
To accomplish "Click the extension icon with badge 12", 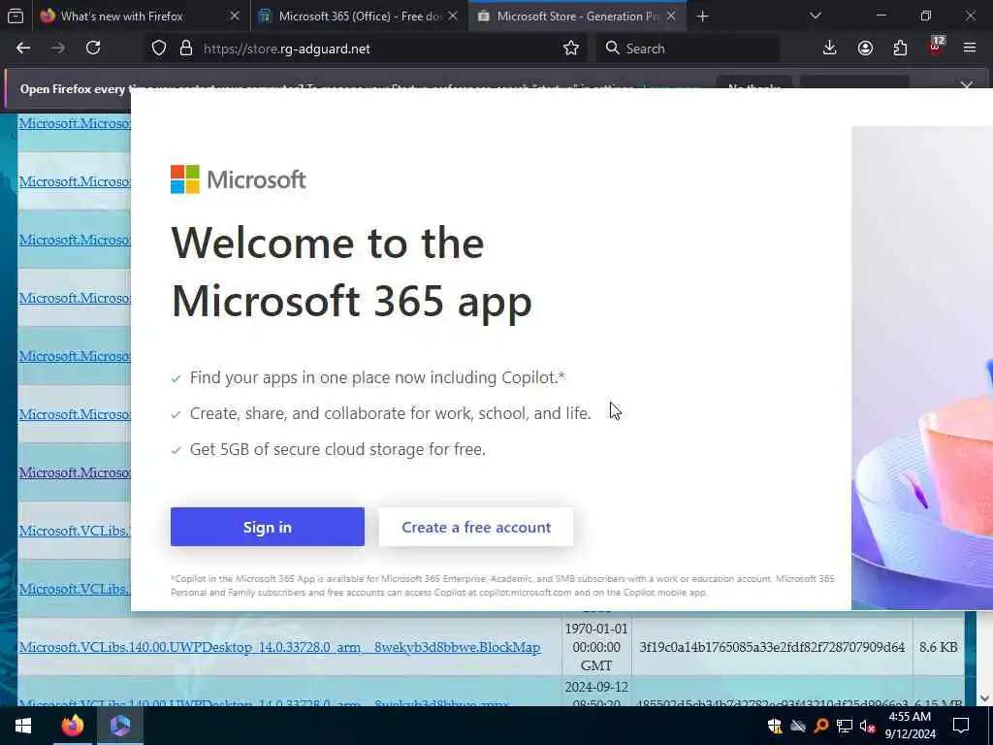I will [x=936, y=47].
